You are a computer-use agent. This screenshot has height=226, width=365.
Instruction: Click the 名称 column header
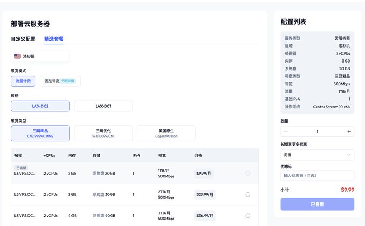(x=18, y=155)
